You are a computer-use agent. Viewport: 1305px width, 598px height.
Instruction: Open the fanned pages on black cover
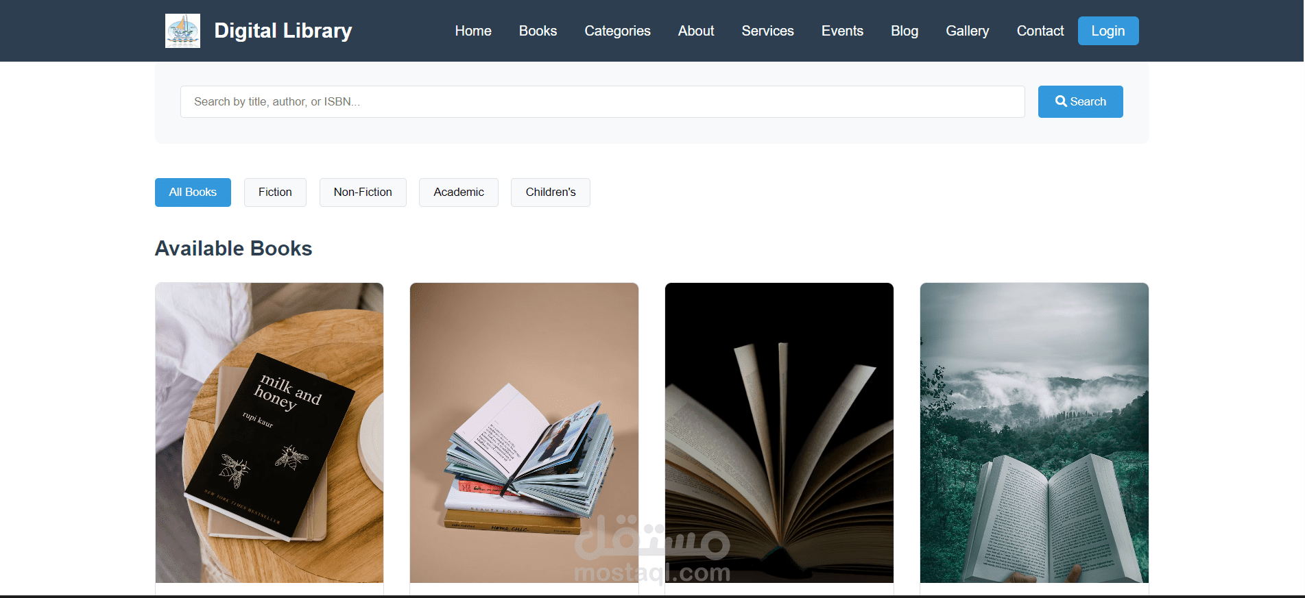(779, 433)
